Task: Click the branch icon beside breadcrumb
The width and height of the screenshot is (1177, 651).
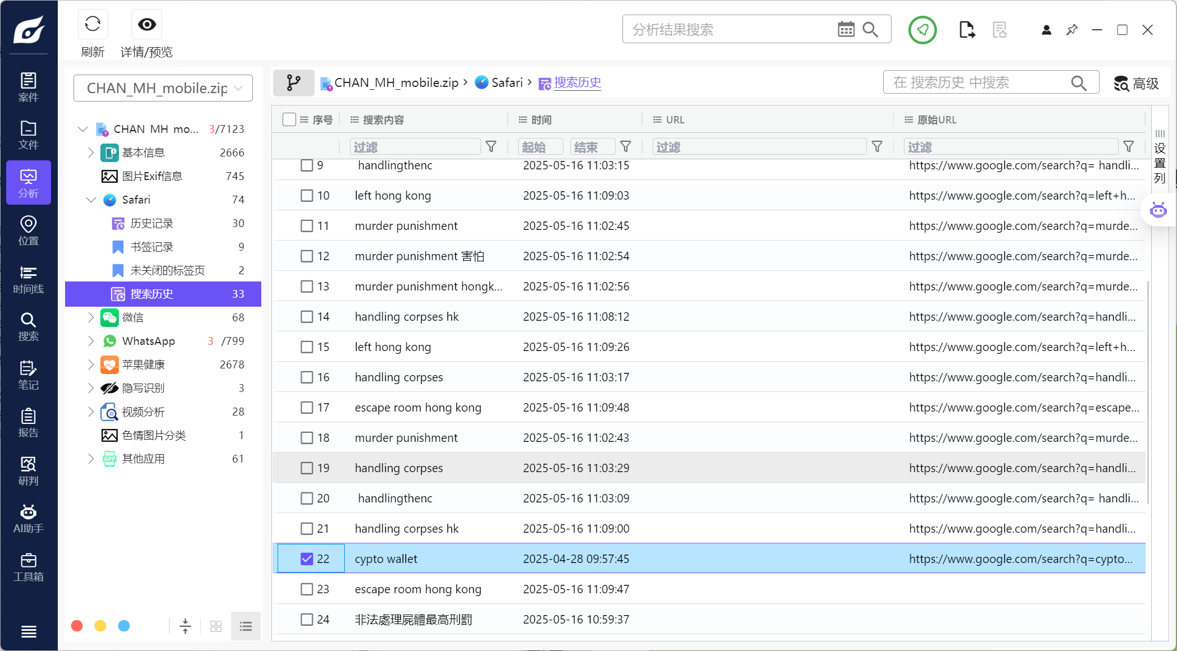Action: tap(293, 83)
